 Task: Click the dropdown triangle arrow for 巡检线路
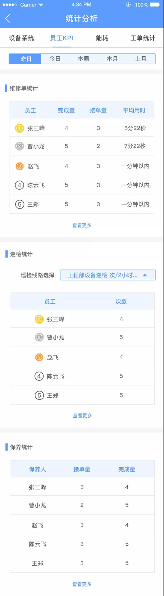145,275
